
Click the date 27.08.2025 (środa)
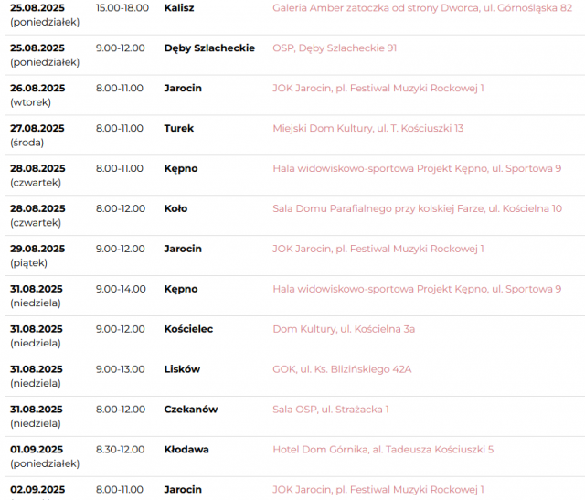(x=37, y=135)
